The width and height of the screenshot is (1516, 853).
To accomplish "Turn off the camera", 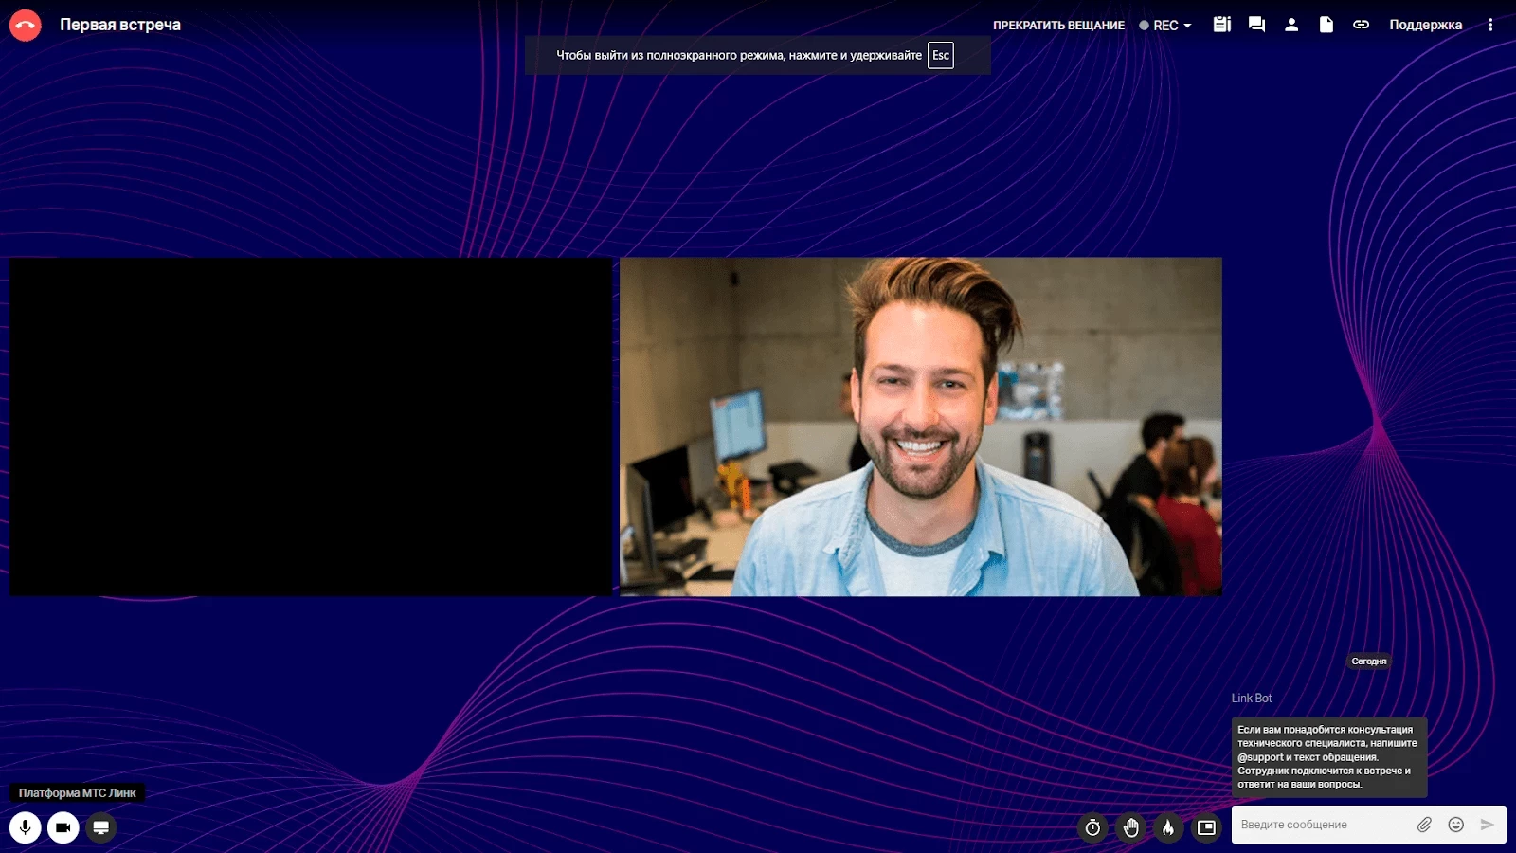I will [x=63, y=827].
